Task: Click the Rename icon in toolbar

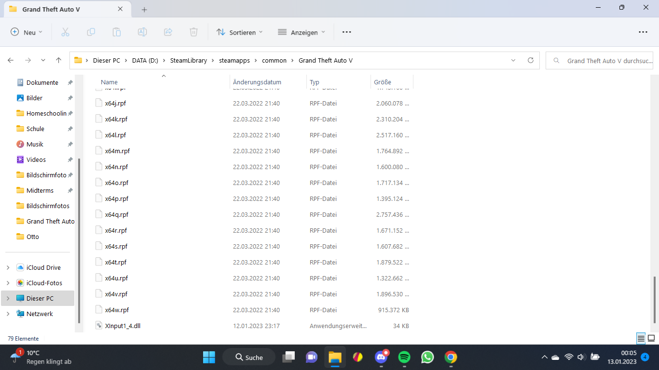Action: pyautogui.click(x=142, y=32)
